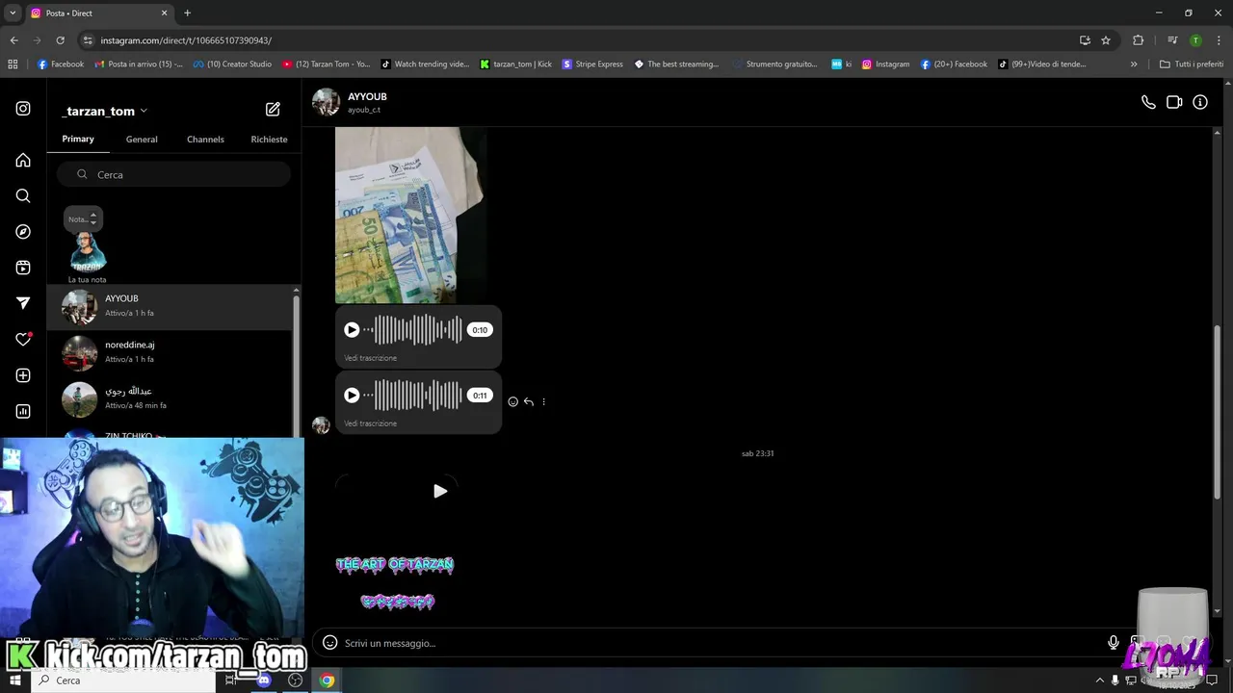Bookmark this page with the star icon
The image size is (1233, 693).
pos(1106,40)
